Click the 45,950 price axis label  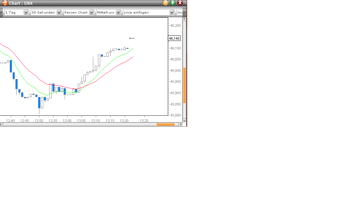coord(176,82)
